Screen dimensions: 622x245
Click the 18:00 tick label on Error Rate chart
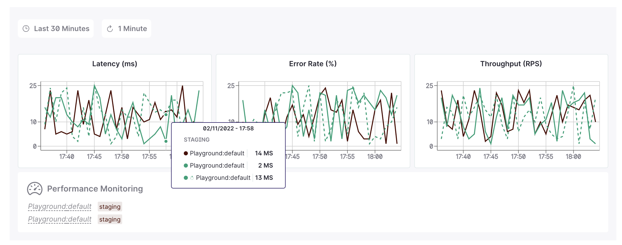pos(375,157)
